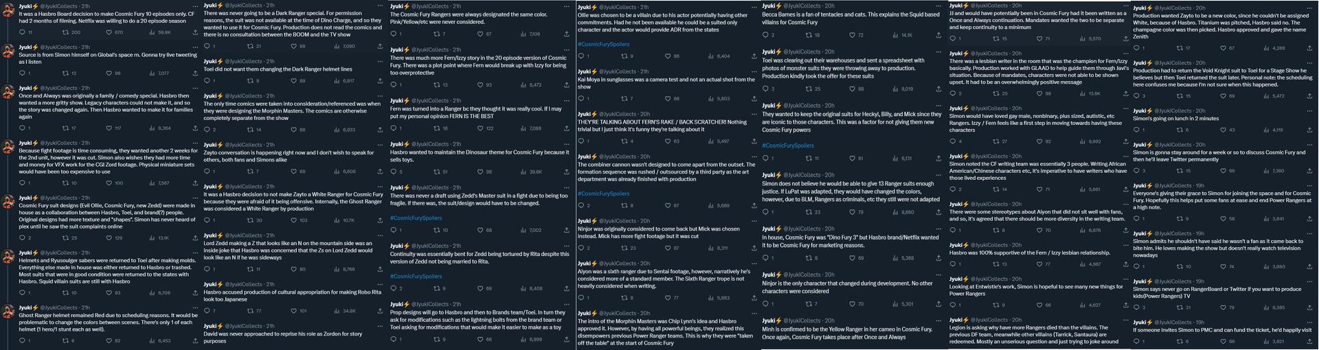Retweet the lesbian writer Fern/Izzy champion tweet
The width and height of the screenshot is (1319, 350).
(985, 93)
